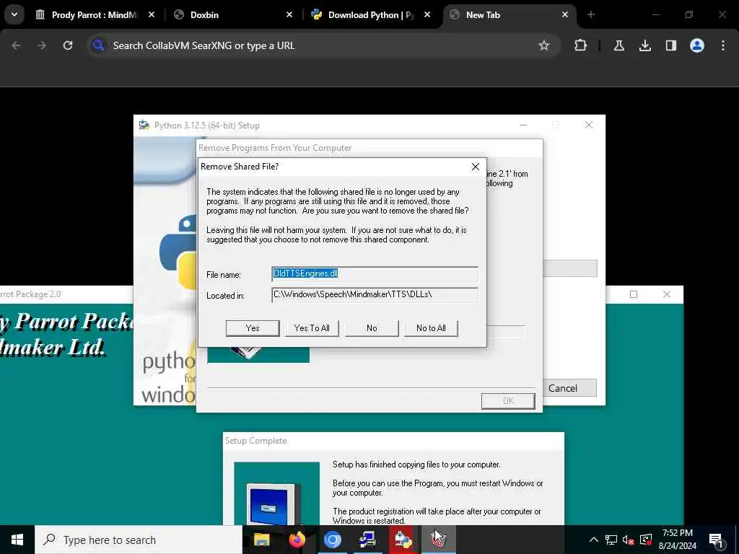This screenshot has height=554, width=739.
Task: Switch to Prody Parrot MindMaker tab
Action: coord(95,15)
